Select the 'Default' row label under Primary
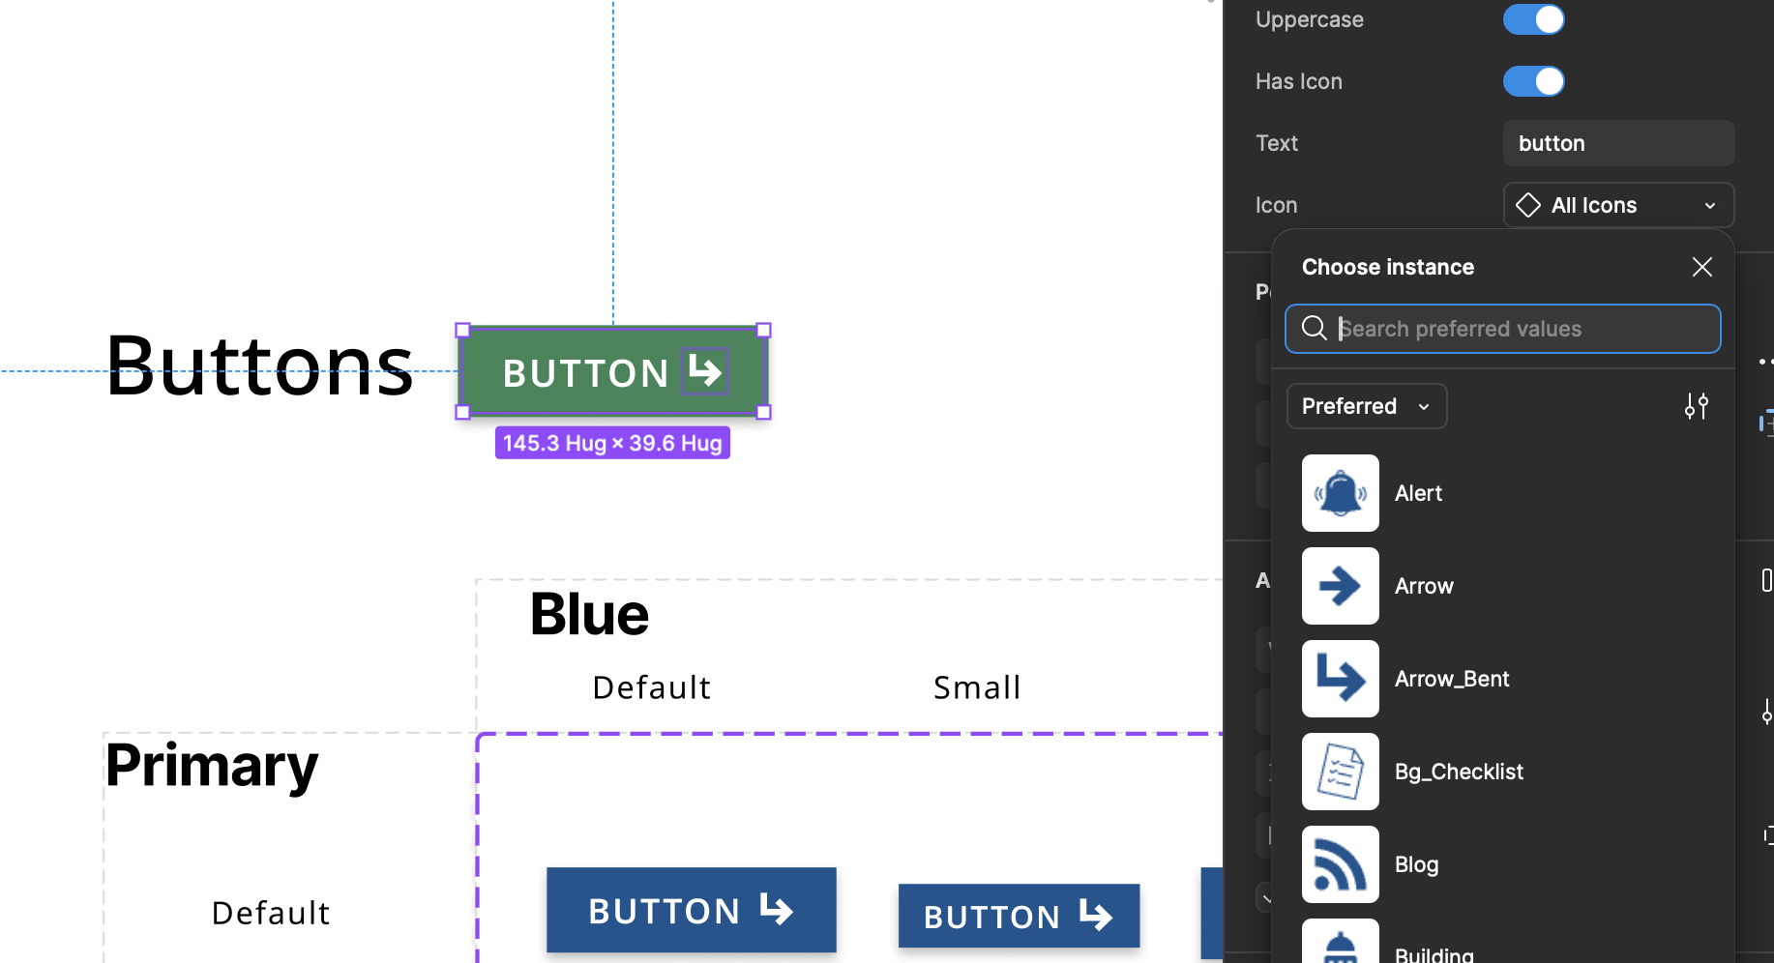The image size is (1774, 963). pos(271,913)
